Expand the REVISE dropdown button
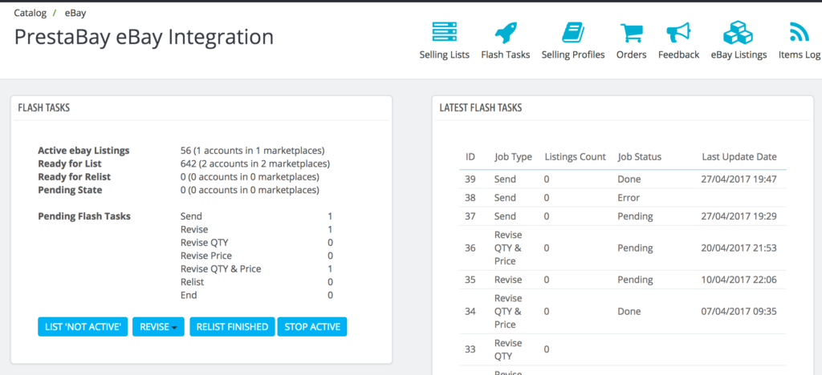822x375 pixels. point(158,327)
